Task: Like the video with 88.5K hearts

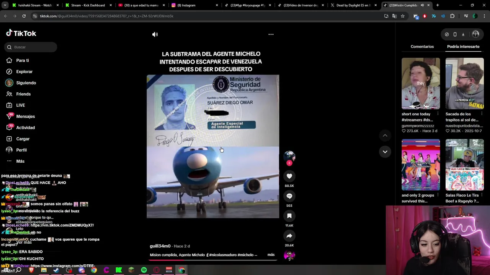Action: pos(289,176)
